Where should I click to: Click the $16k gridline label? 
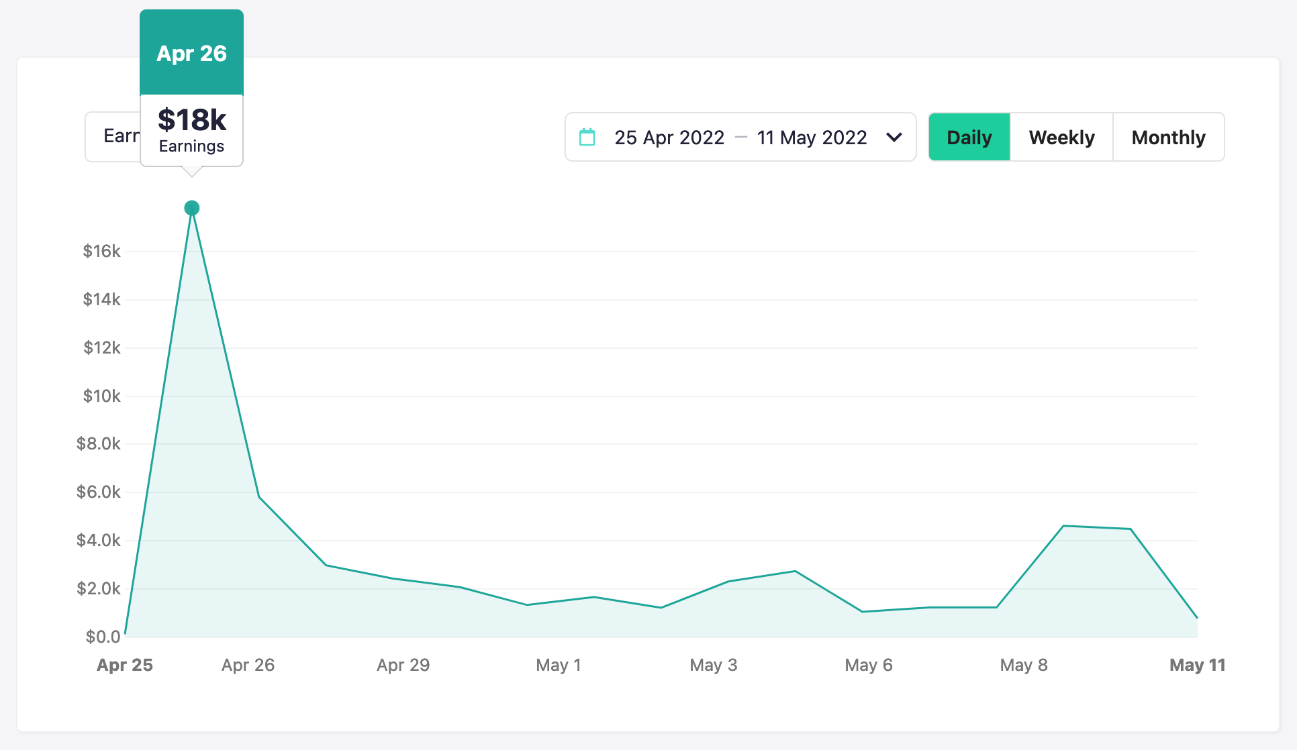point(101,252)
